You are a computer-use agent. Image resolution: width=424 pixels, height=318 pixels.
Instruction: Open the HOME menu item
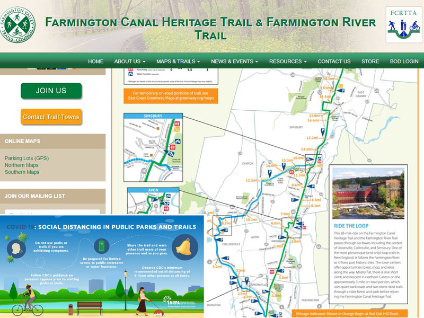click(96, 61)
